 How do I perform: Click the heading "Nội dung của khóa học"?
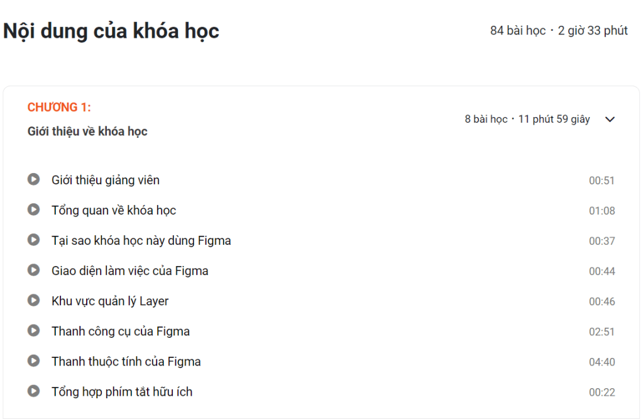111,30
